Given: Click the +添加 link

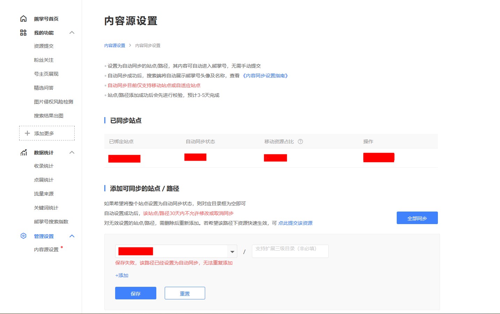Looking at the screenshot, I should [x=122, y=275].
